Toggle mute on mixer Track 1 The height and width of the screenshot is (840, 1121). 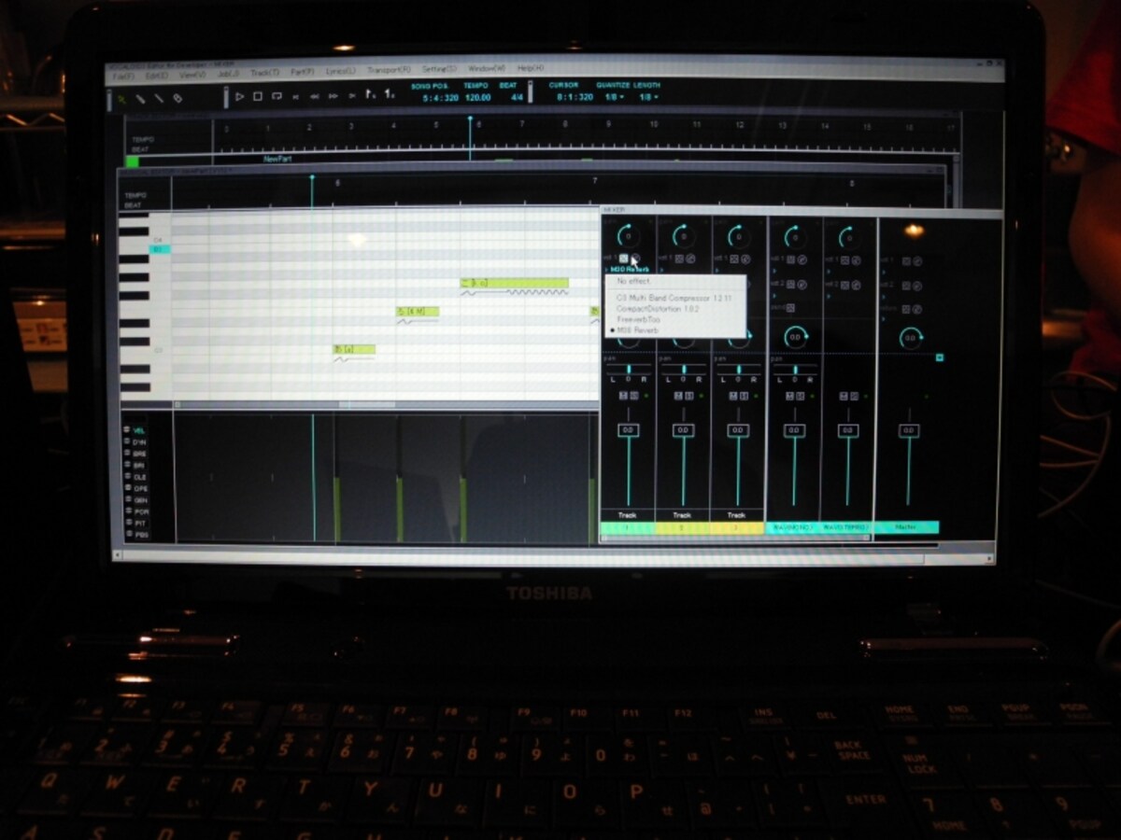click(x=623, y=396)
